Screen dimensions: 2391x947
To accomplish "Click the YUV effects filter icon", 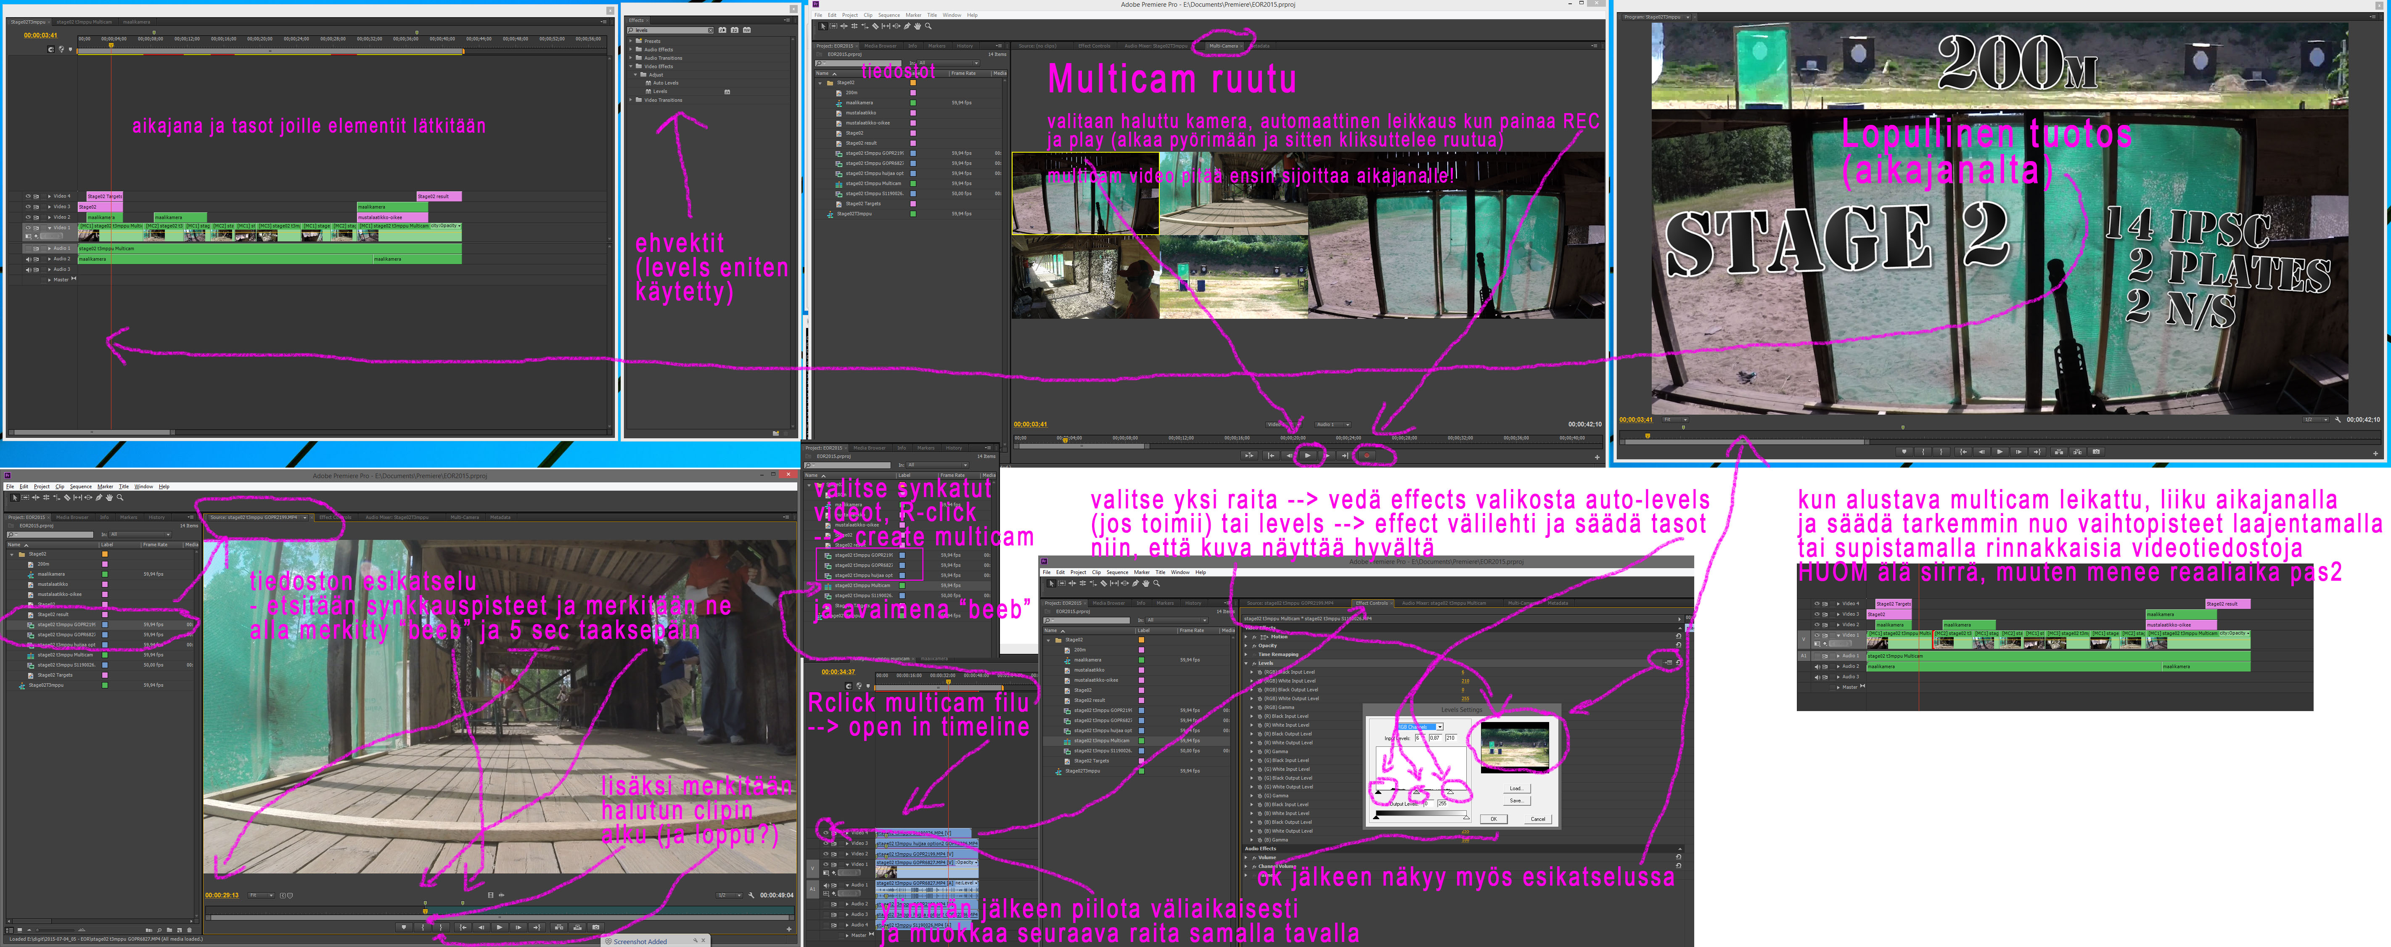I will [x=747, y=31].
